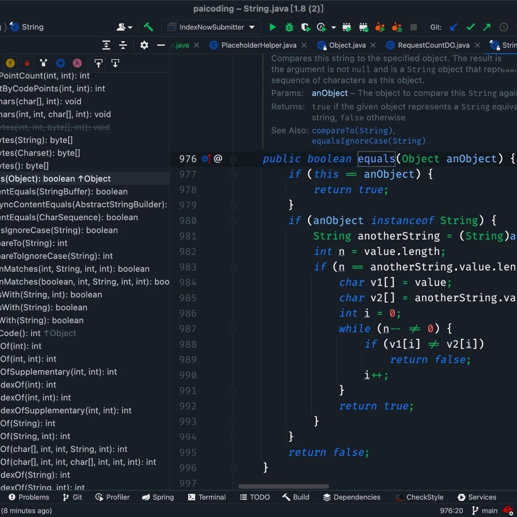
Task: Open the Dependencies tool window
Action: pyautogui.click(x=352, y=497)
